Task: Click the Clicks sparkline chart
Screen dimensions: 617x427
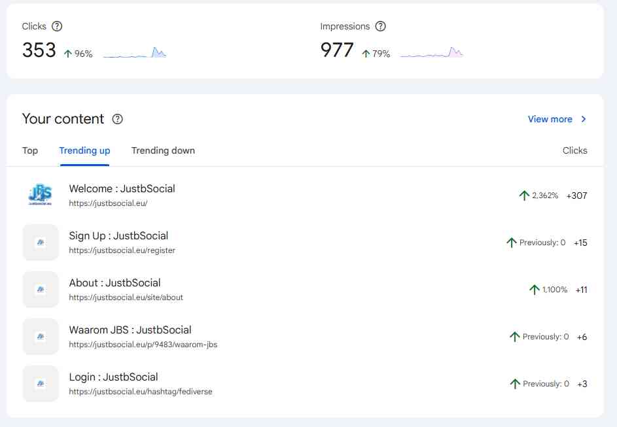Action: [135, 53]
